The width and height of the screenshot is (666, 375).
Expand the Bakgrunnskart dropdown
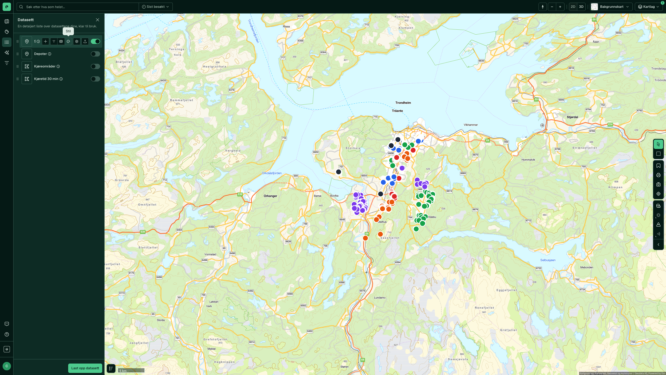[x=611, y=7]
